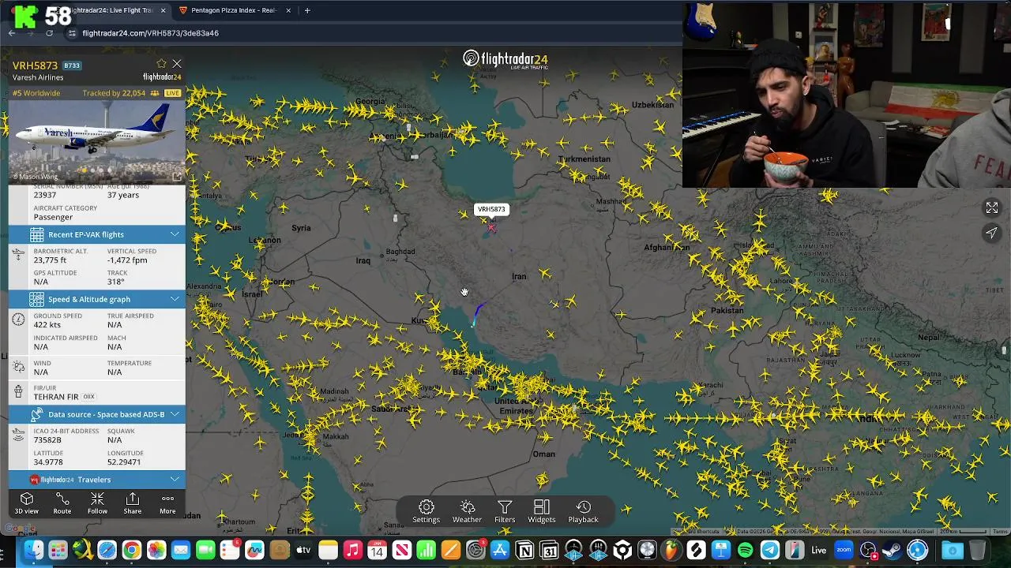Viewport: 1011px width, 568px height.
Task: Click the TEHRAN FIR text
Action: click(56, 397)
